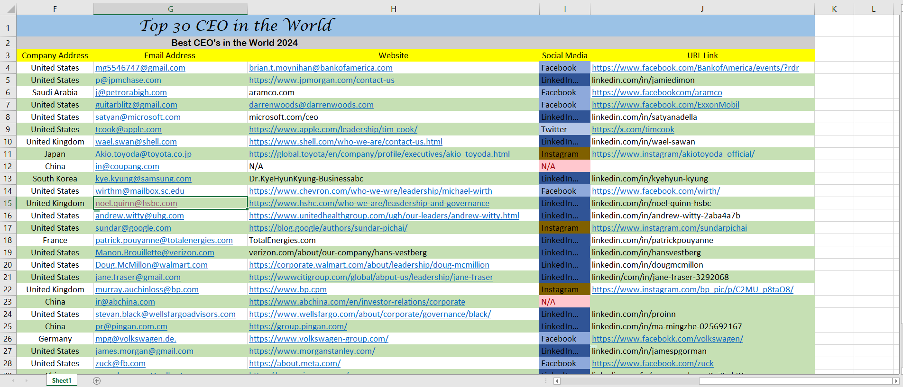Screen dimensions: 903x387
Task: Open the jpmorgan.com contact-us website link
Action: click(x=322, y=80)
